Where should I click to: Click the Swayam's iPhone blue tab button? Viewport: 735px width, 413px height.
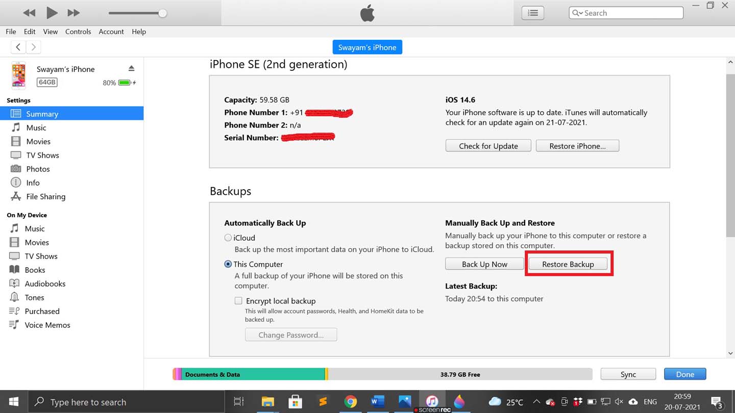(367, 47)
